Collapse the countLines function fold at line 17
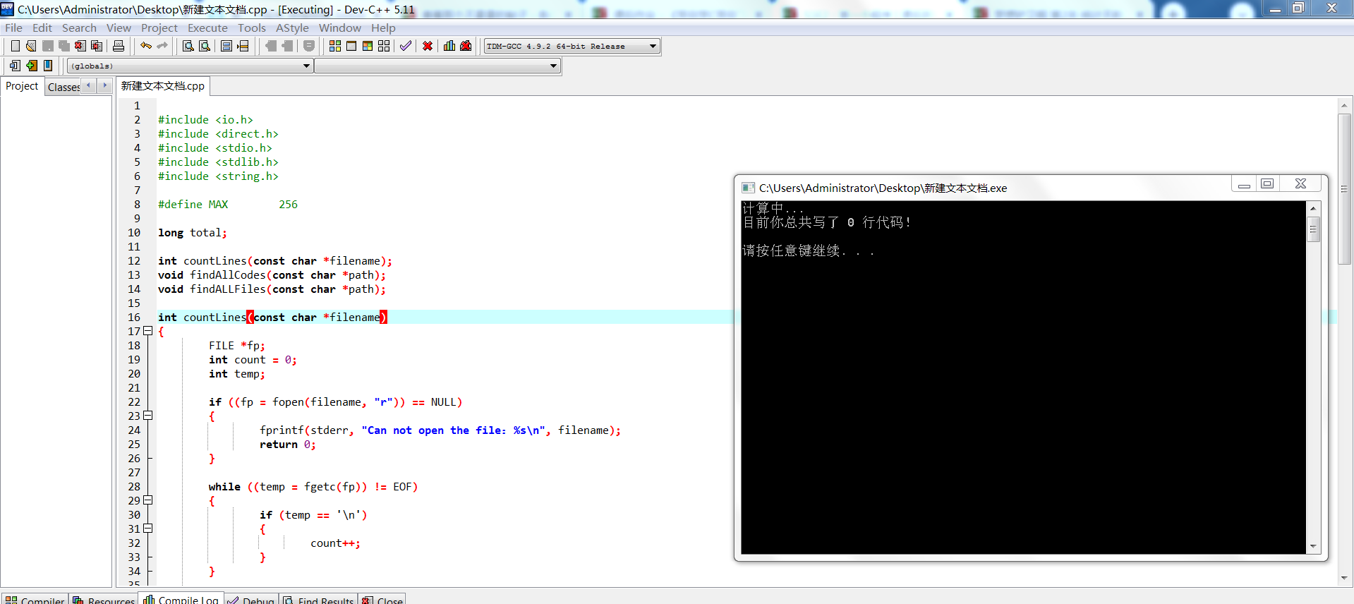This screenshot has height=604, width=1354. click(x=148, y=331)
